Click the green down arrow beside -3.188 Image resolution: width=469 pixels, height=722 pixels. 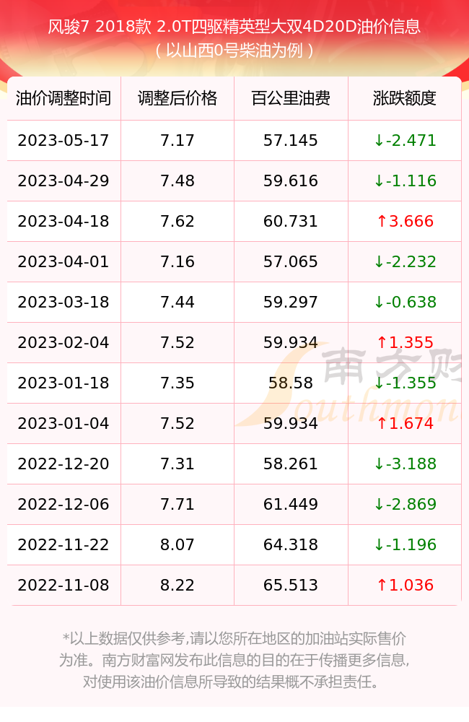(x=380, y=464)
